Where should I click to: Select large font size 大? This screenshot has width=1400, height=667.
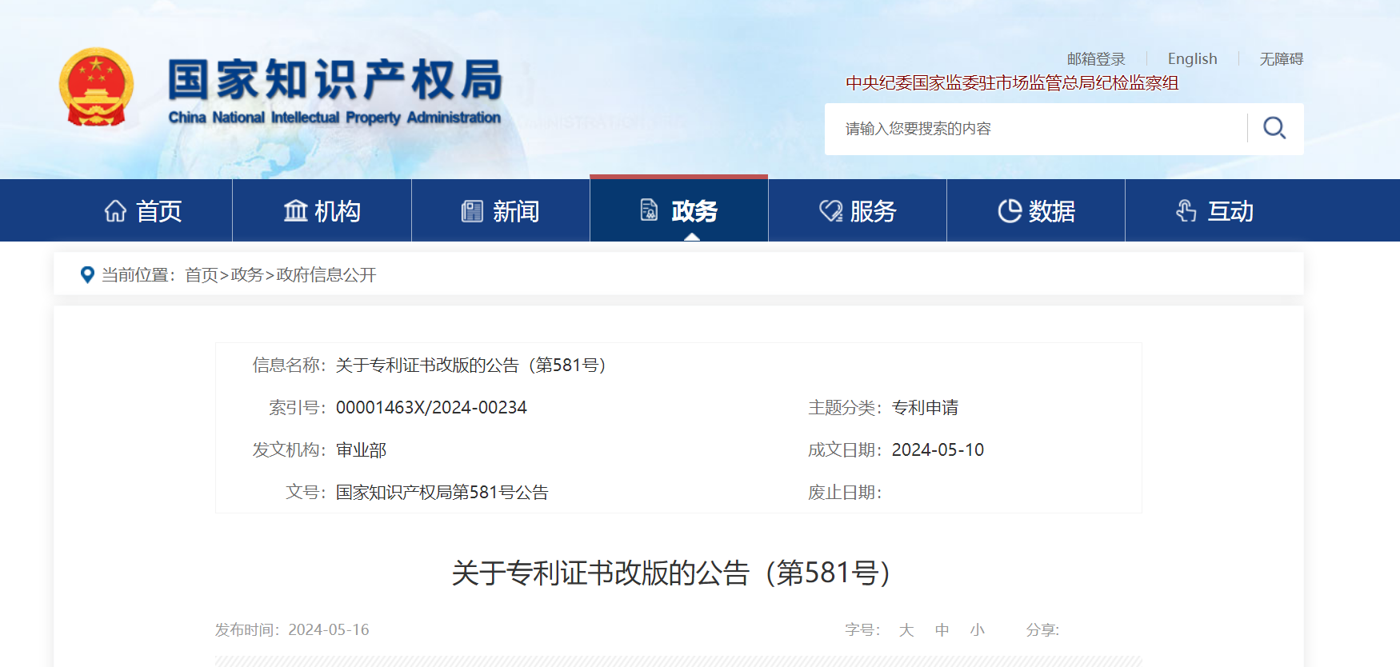click(x=906, y=630)
